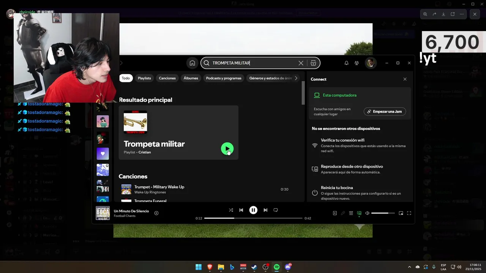Play the Trompeta militar playlist

(227, 149)
